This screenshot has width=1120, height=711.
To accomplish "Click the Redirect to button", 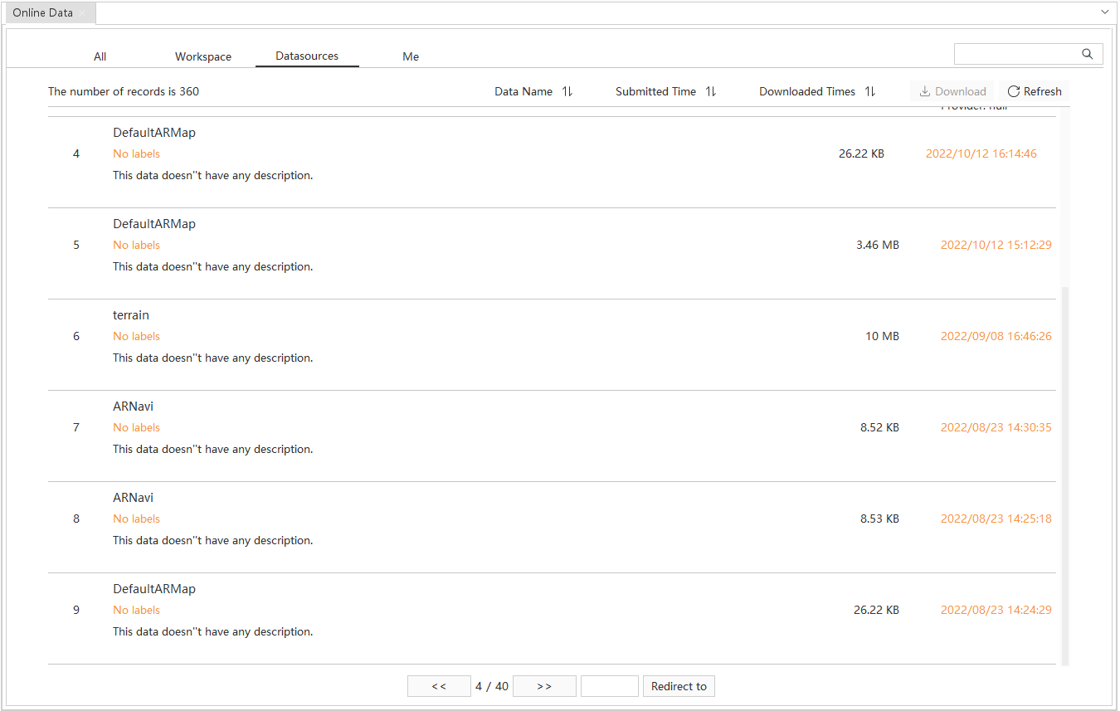I will click(679, 686).
